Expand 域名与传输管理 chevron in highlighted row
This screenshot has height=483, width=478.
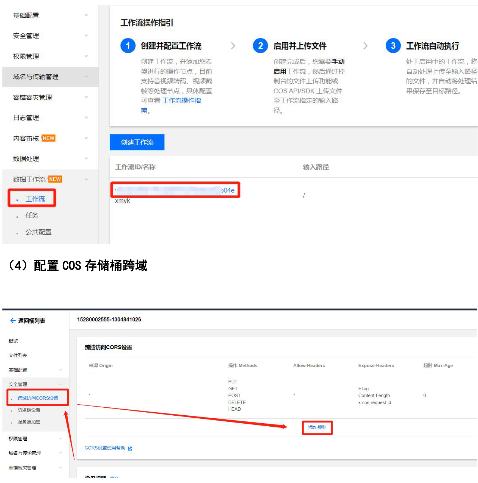coord(86,77)
